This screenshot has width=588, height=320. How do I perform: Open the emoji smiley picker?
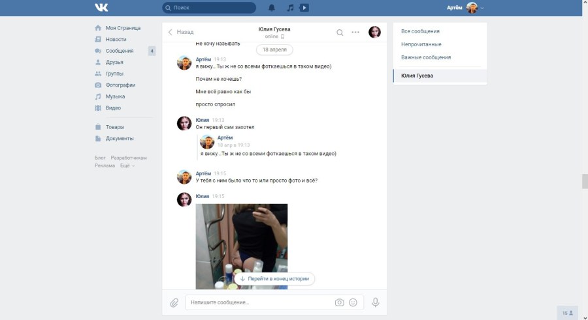353,302
